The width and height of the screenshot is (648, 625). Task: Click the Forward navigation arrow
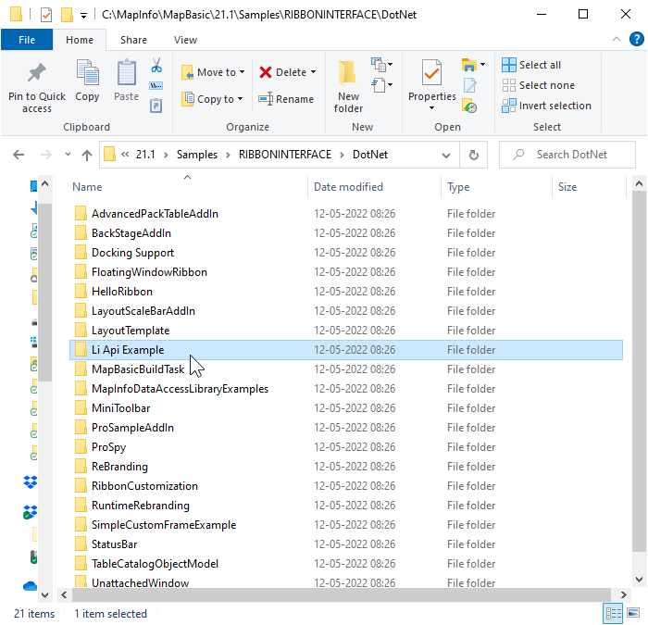(x=46, y=155)
